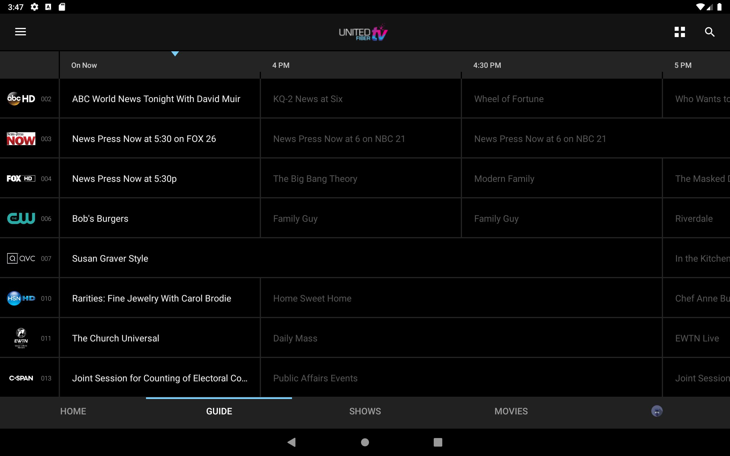The width and height of the screenshot is (730, 456).
Task: Open the profile avatar tab
Action: point(657,411)
